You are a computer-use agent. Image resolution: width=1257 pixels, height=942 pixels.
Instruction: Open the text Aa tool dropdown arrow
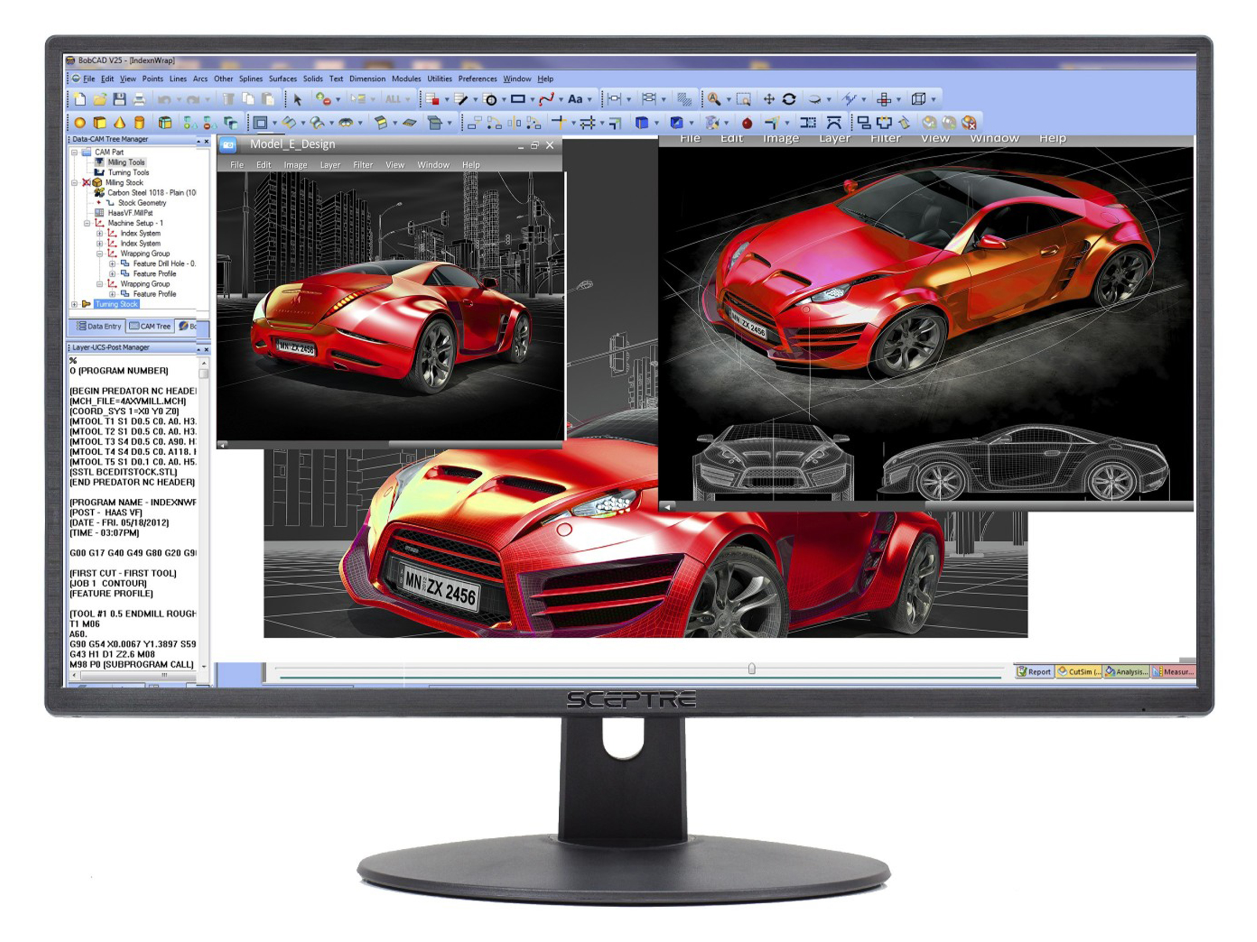pyautogui.click(x=589, y=100)
